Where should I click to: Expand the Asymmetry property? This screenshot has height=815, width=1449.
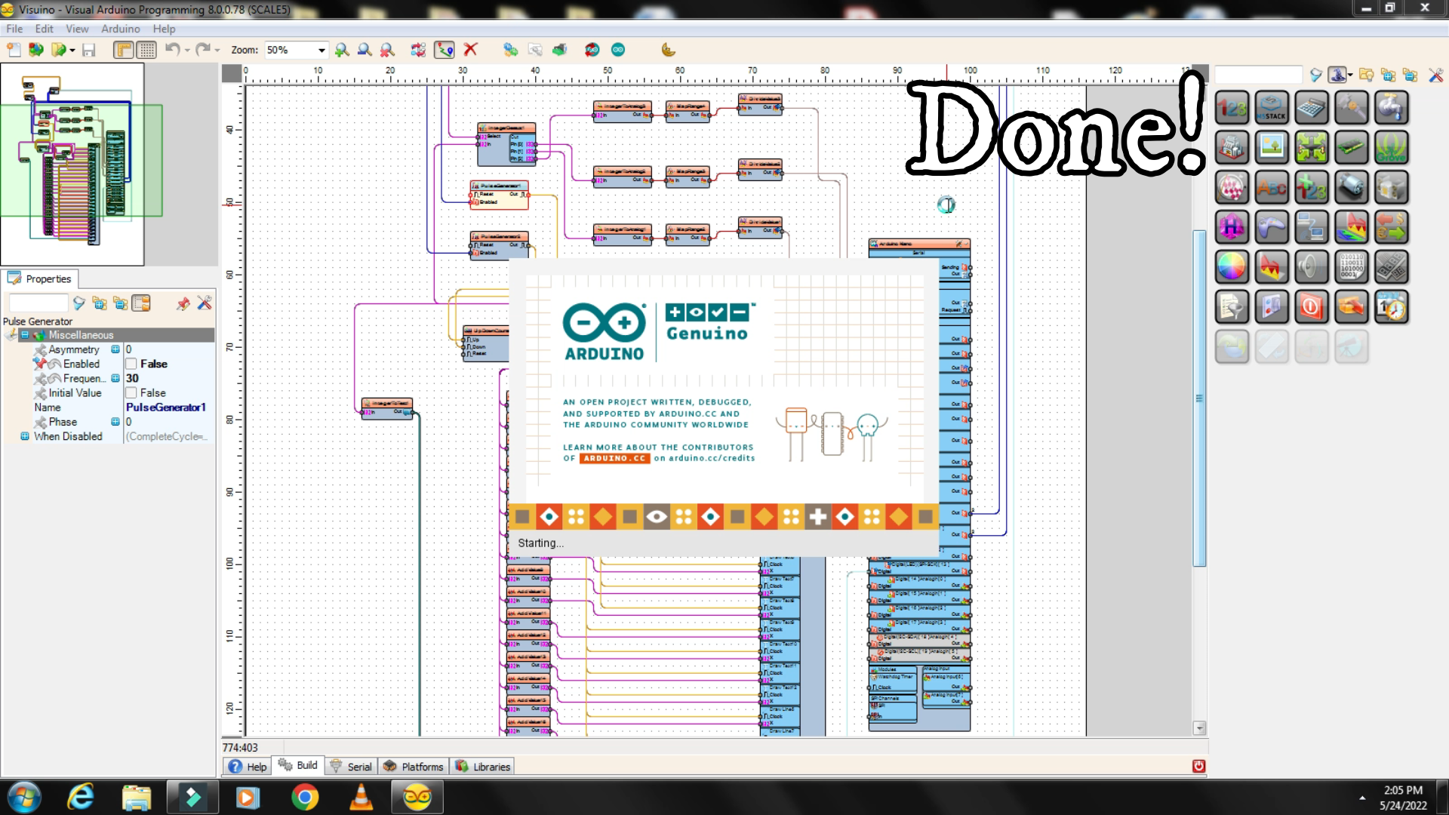click(115, 349)
